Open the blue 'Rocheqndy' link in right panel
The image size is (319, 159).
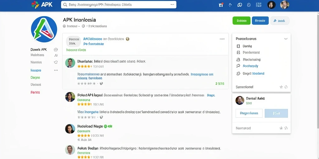(250, 66)
